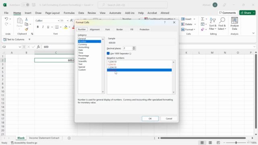Screen dimensions: 258x145
Task: Click the Borders icon
Action: tap(57, 27)
